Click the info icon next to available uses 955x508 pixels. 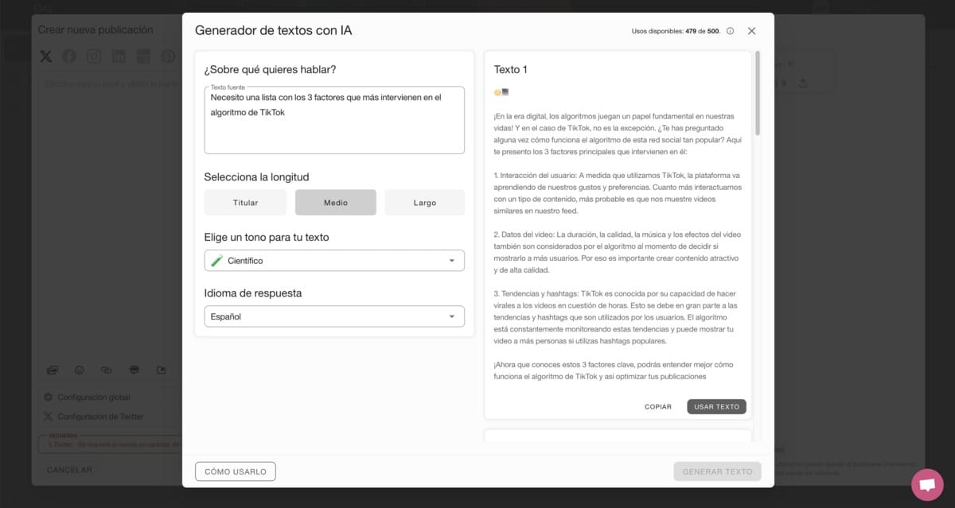(x=730, y=30)
